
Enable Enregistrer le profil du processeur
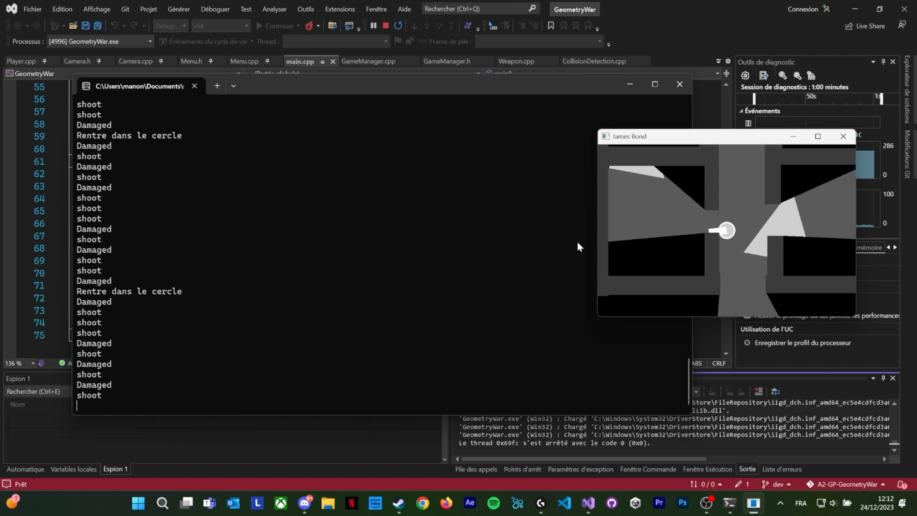point(747,343)
